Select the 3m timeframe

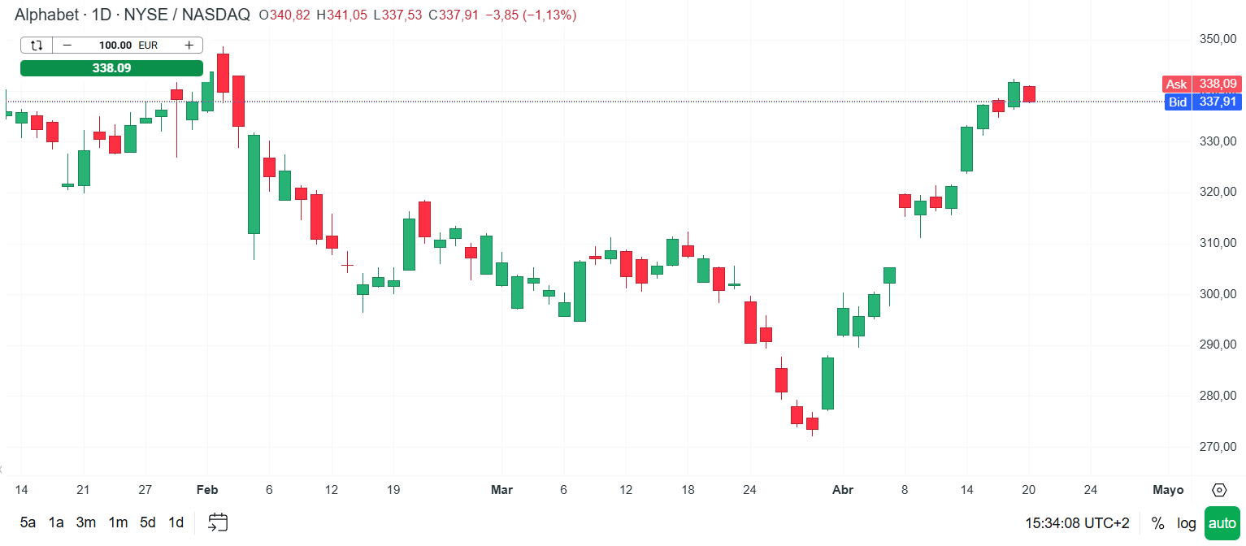[86, 523]
